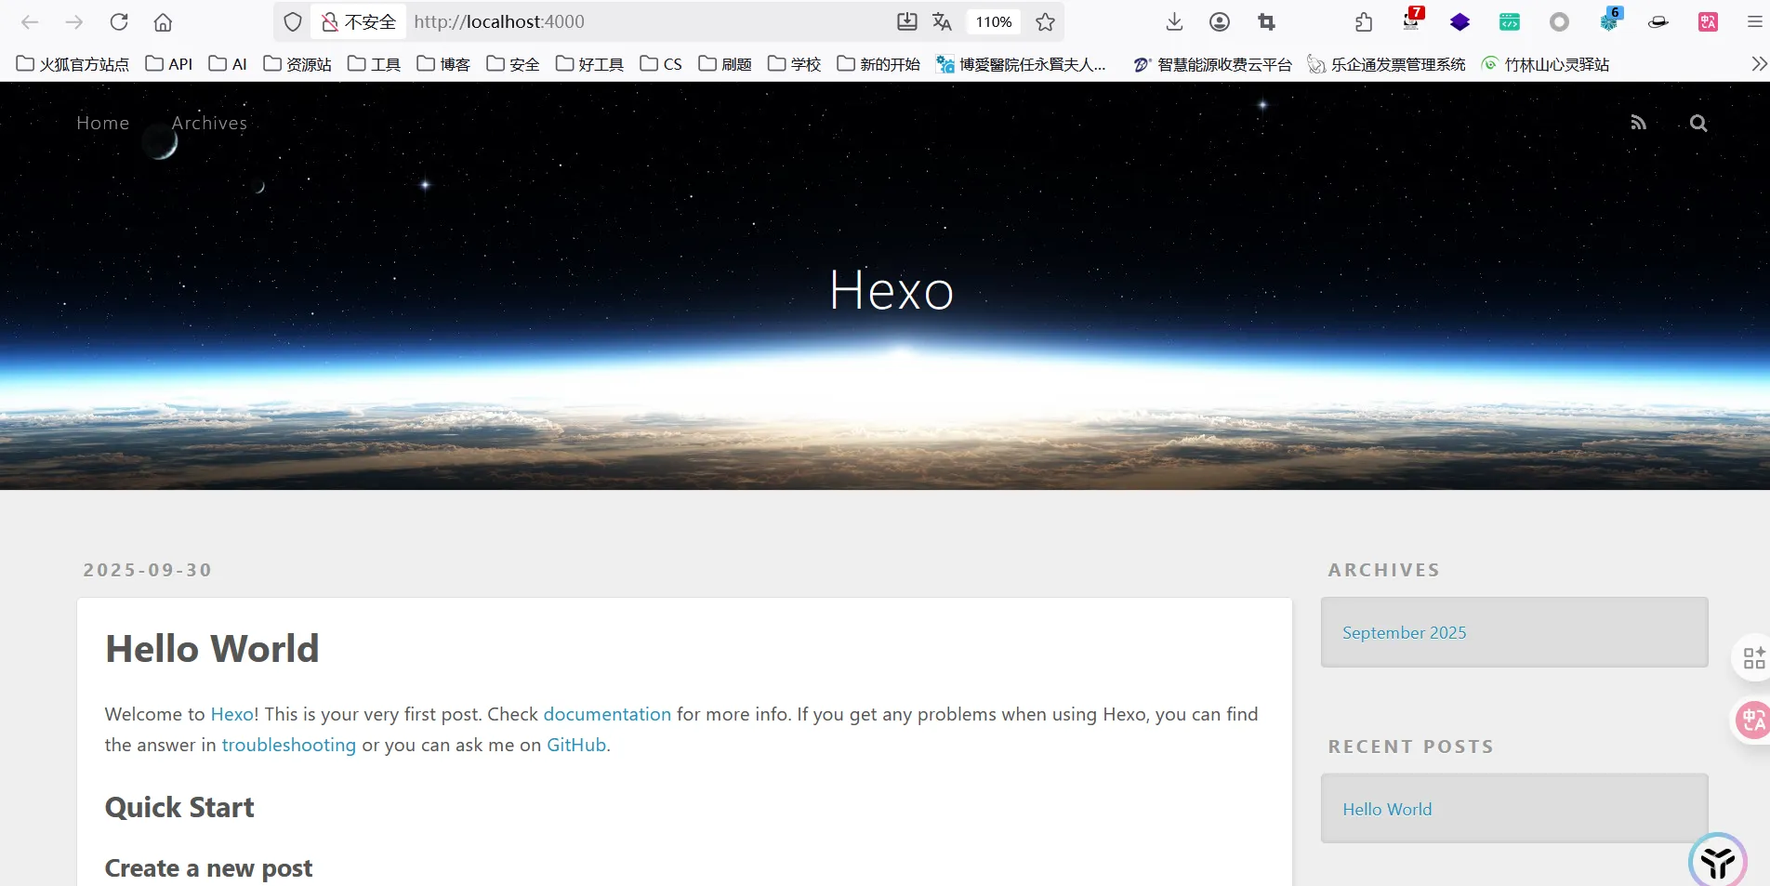1770x886 pixels.
Task: Open the Archives nav menu item
Action: 209,123
